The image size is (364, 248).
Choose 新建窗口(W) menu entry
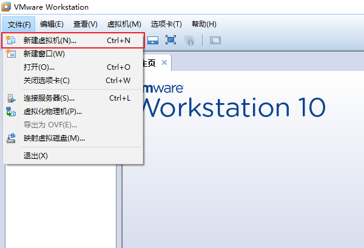[x=73, y=54]
